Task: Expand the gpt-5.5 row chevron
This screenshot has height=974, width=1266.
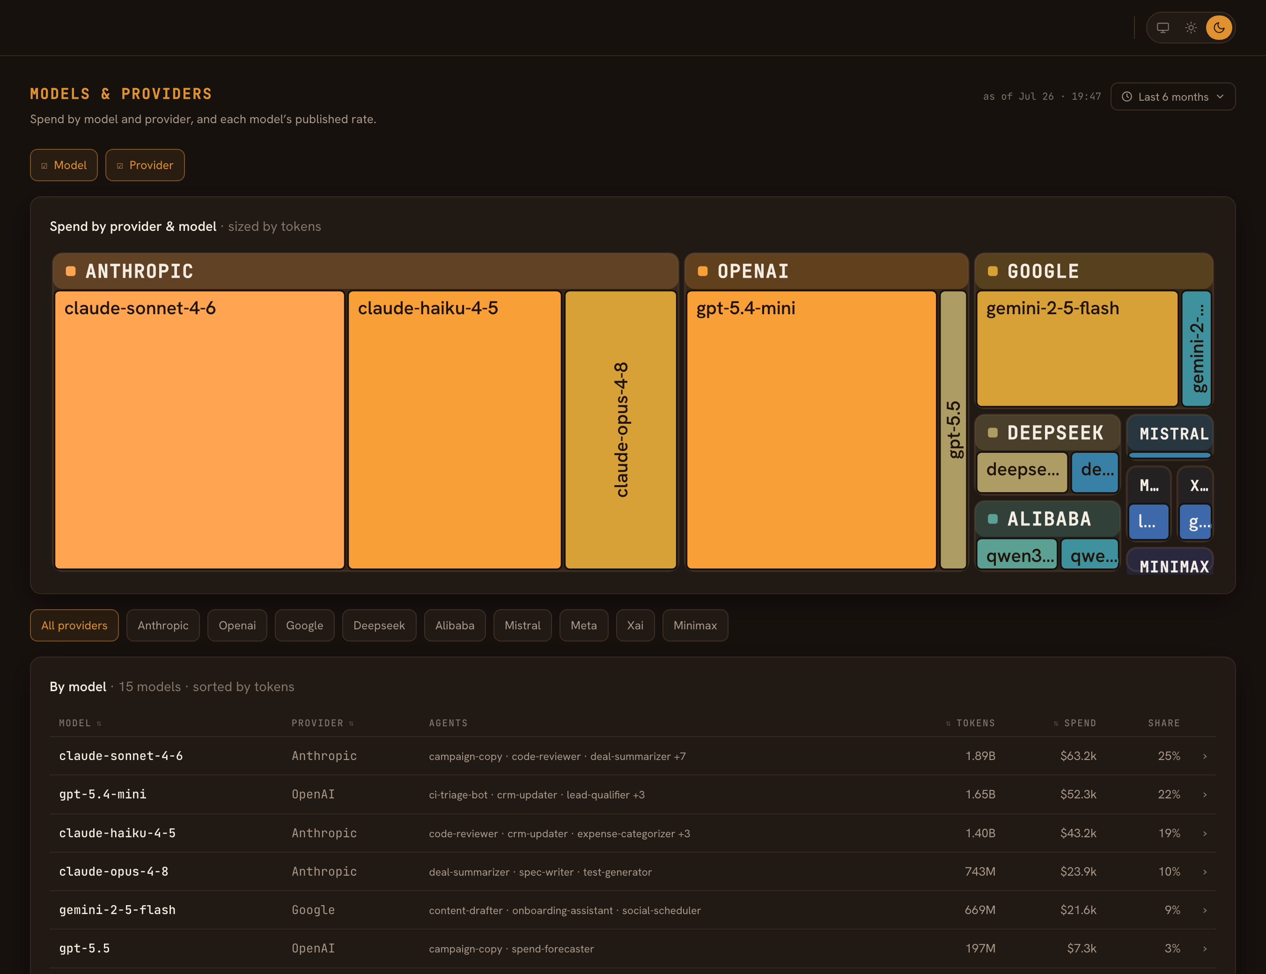Action: click(x=1205, y=949)
